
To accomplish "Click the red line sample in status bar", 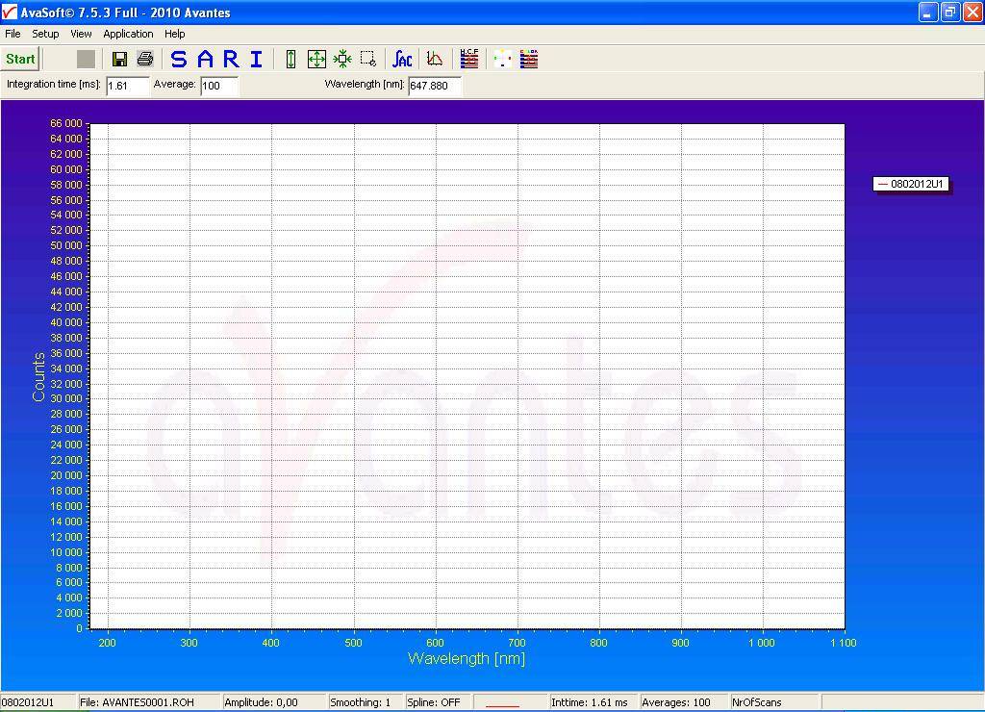I will (x=502, y=705).
